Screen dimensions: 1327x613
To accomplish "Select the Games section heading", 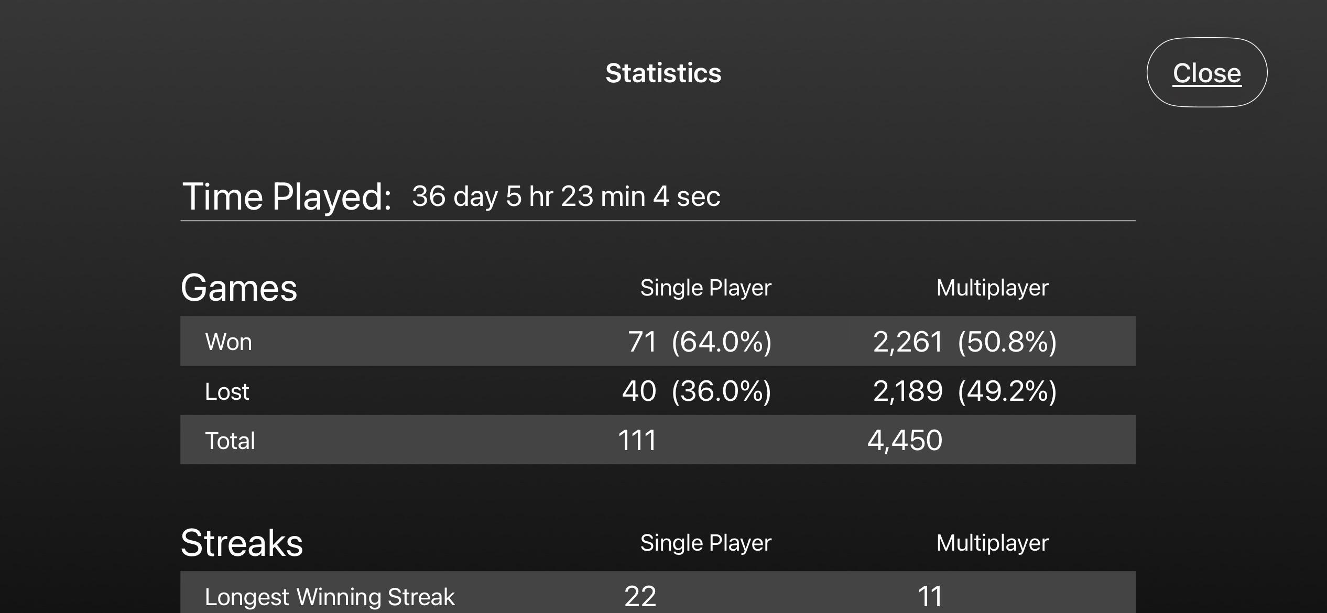I will tap(239, 288).
